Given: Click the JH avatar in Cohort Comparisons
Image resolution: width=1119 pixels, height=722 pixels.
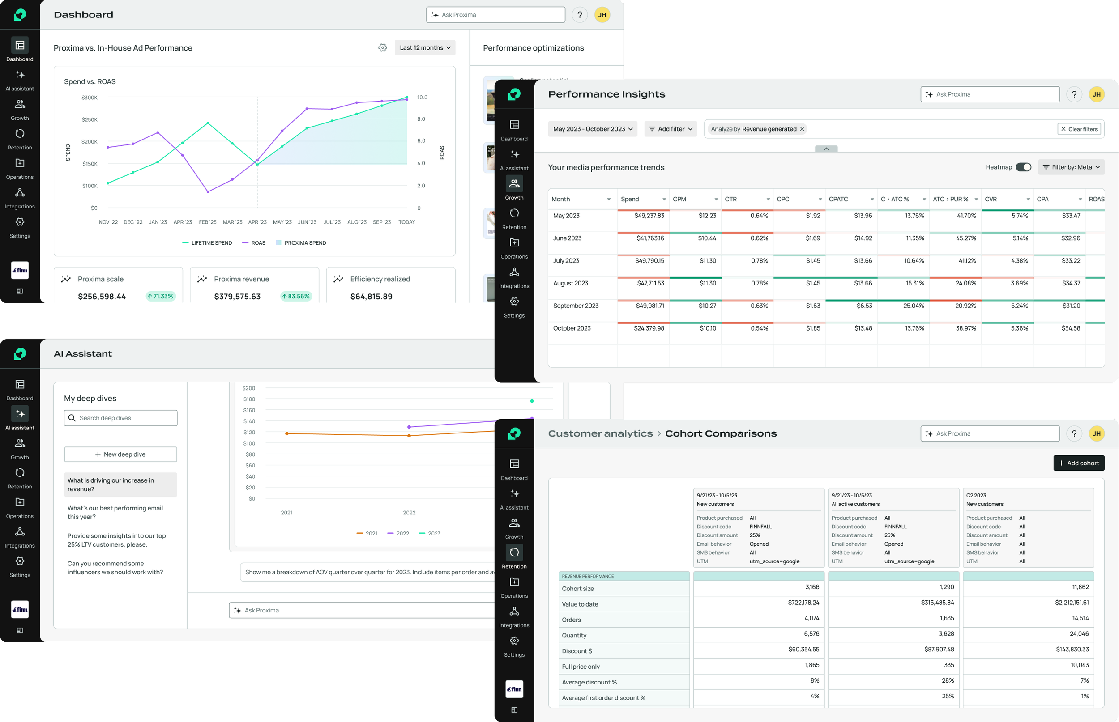Looking at the screenshot, I should [1096, 433].
